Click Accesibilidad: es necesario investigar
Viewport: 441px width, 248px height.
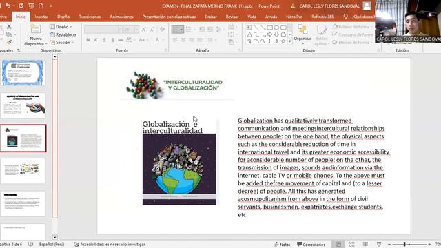pos(110,245)
